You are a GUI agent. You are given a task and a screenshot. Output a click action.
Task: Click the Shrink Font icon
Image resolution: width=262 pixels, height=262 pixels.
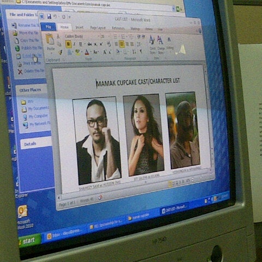pyautogui.click(x=110, y=52)
